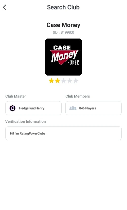This screenshot has height=210, width=127.
Task: Open the 846 Players members box
Action: (94, 108)
